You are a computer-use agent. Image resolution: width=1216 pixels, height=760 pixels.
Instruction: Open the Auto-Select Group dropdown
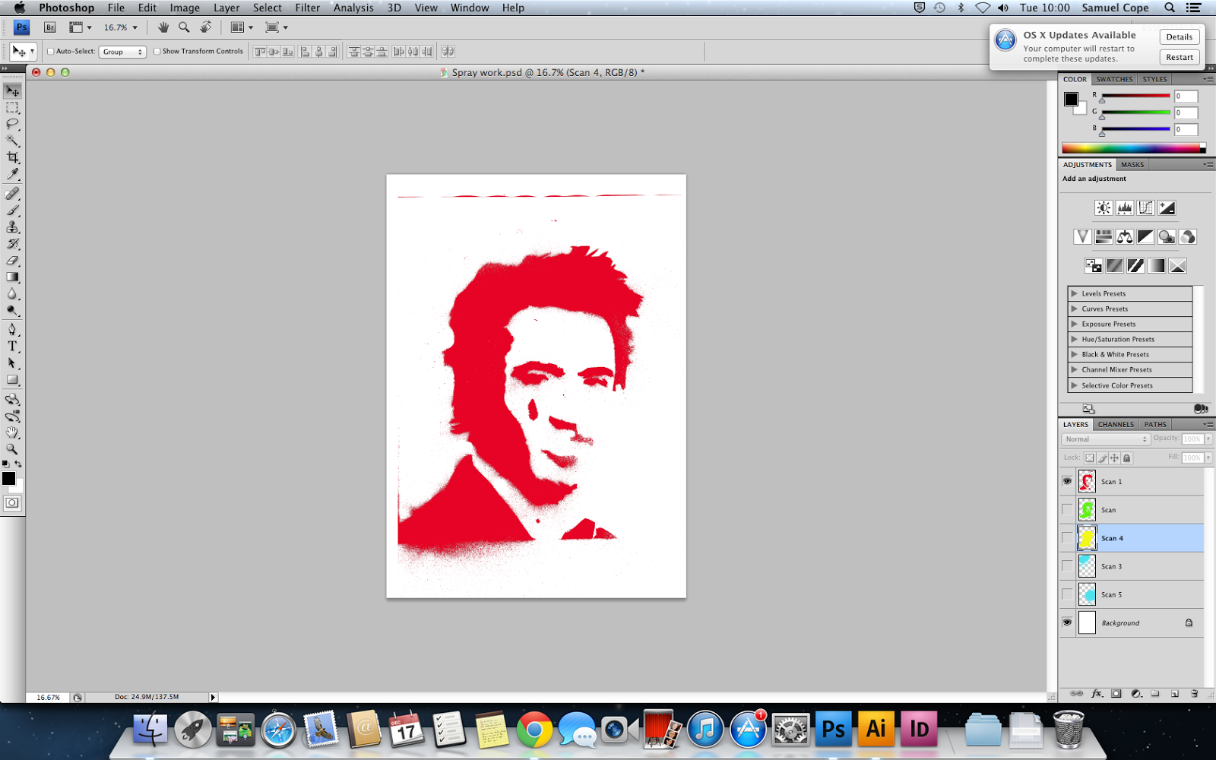[122, 52]
